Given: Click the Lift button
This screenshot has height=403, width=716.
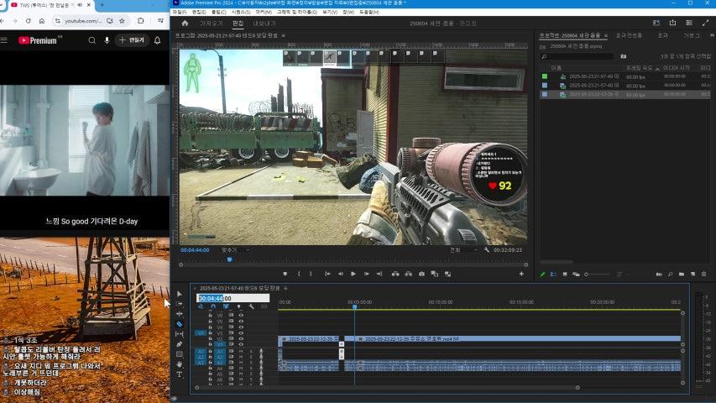Looking at the screenshot, I should (395, 274).
